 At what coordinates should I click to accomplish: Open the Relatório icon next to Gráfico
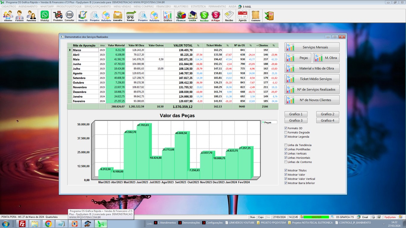(154, 16)
